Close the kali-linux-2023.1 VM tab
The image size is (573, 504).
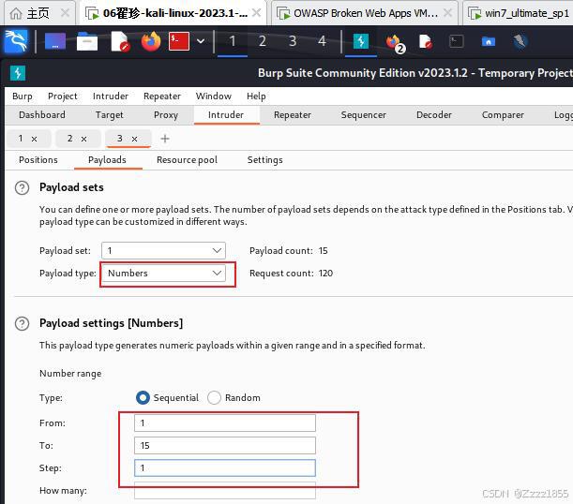257,13
